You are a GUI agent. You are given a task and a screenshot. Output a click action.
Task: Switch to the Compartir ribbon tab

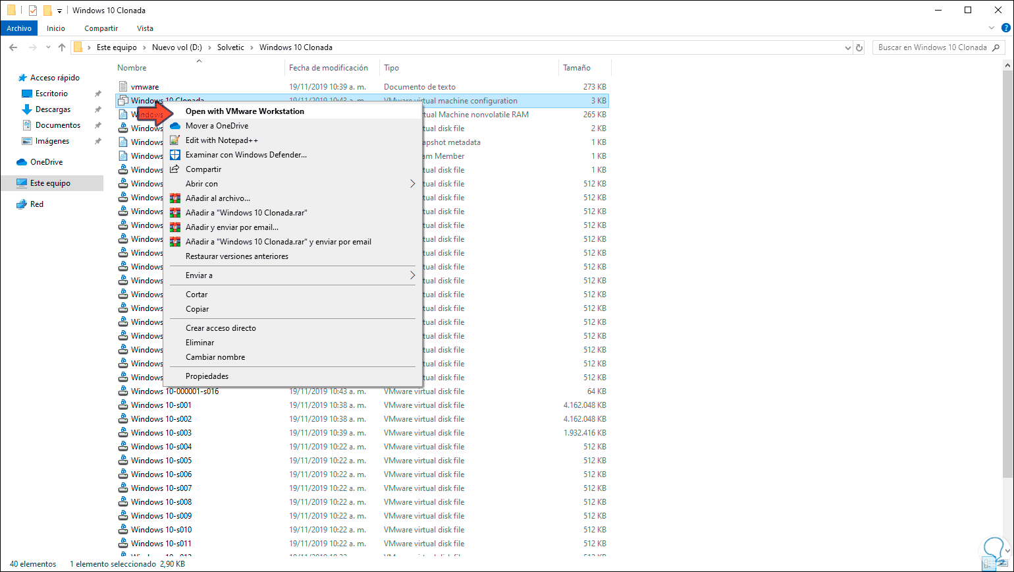pos(101,28)
